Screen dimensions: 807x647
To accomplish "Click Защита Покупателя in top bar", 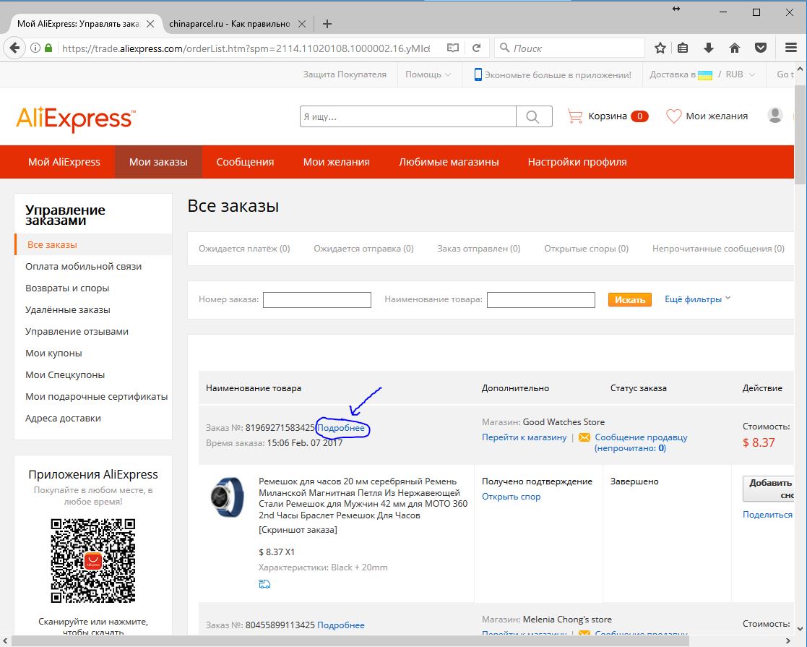I will point(345,74).
